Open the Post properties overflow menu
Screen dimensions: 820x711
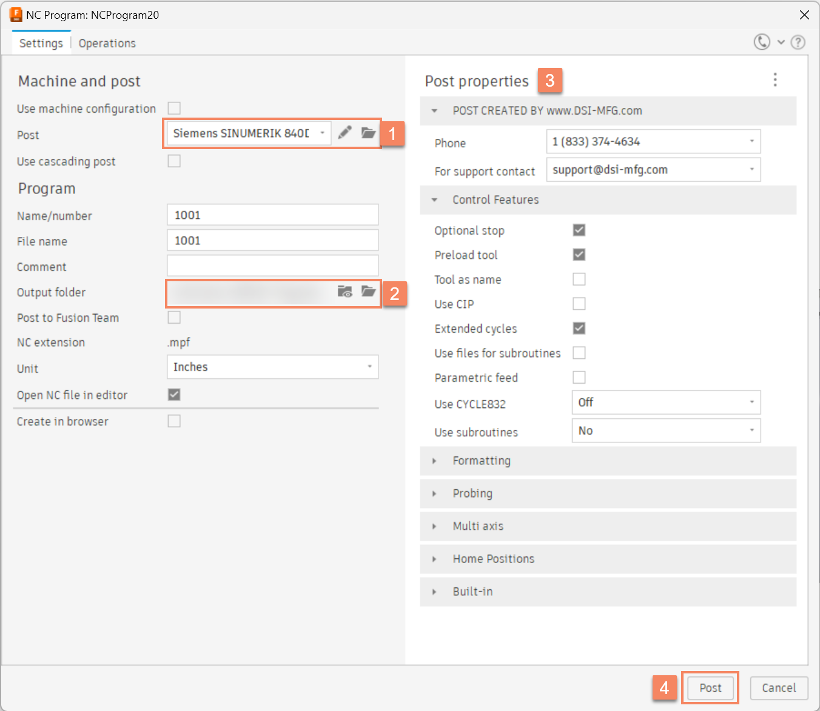(775, 79)
